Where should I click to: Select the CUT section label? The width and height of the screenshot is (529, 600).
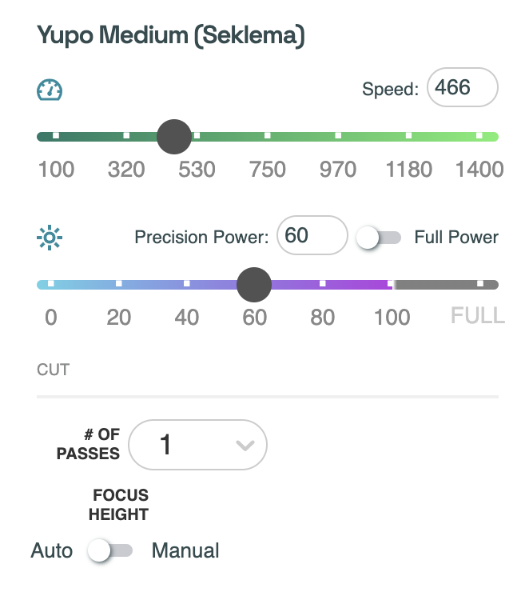coord(54,370)
